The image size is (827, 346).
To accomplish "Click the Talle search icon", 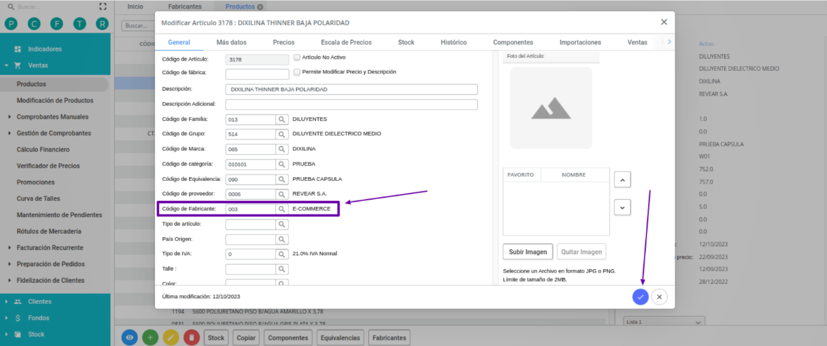I will [x=282, y=269].
